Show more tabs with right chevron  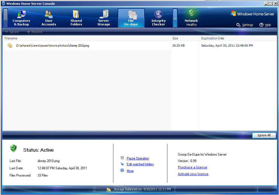[x=175, y=18]
